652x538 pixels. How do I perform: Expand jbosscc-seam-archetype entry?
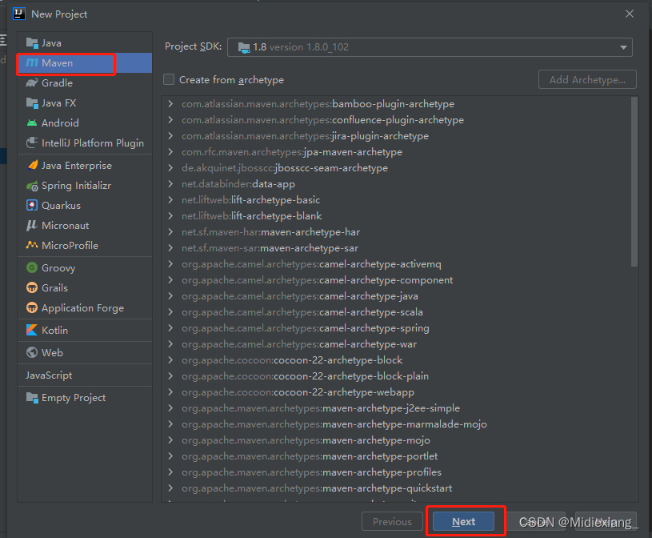(170, 167)
